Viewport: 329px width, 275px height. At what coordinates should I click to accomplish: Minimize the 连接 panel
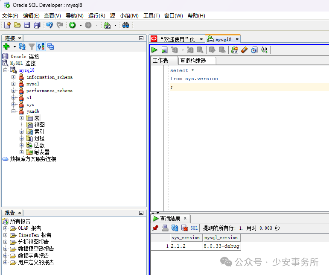(141, 38)
